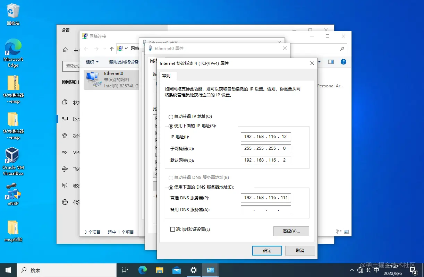Screen dimensions: 424x277
Task: Select 使用下面的 DNS 服务器地址 radio button
Action: (x=171, y=188)
